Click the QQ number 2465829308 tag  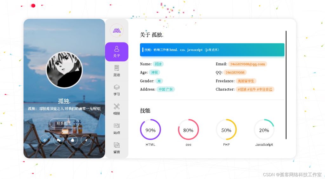[235, 73]
